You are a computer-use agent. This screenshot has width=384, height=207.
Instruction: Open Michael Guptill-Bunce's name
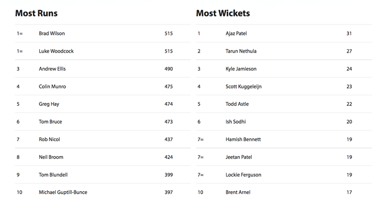pyautogui.click(x=63, y=192)
